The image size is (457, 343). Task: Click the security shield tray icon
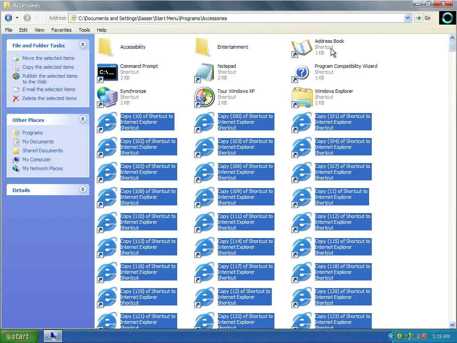(399, 337)
